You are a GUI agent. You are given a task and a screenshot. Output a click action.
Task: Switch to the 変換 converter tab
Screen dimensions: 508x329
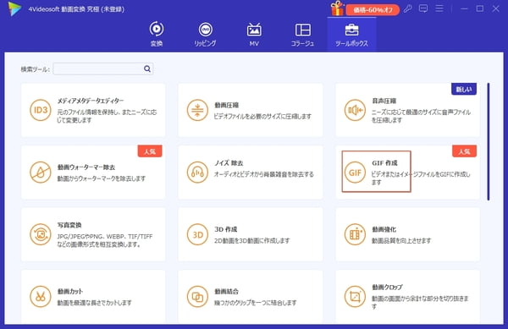(x=157, y=34)
